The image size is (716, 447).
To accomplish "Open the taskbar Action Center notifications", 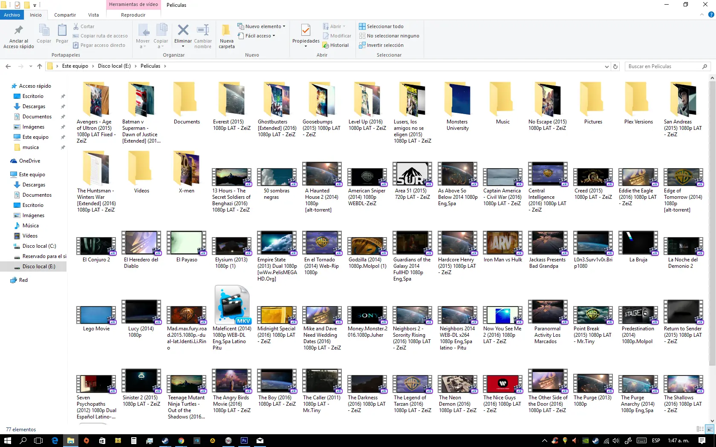I will (x=702, y=441).
